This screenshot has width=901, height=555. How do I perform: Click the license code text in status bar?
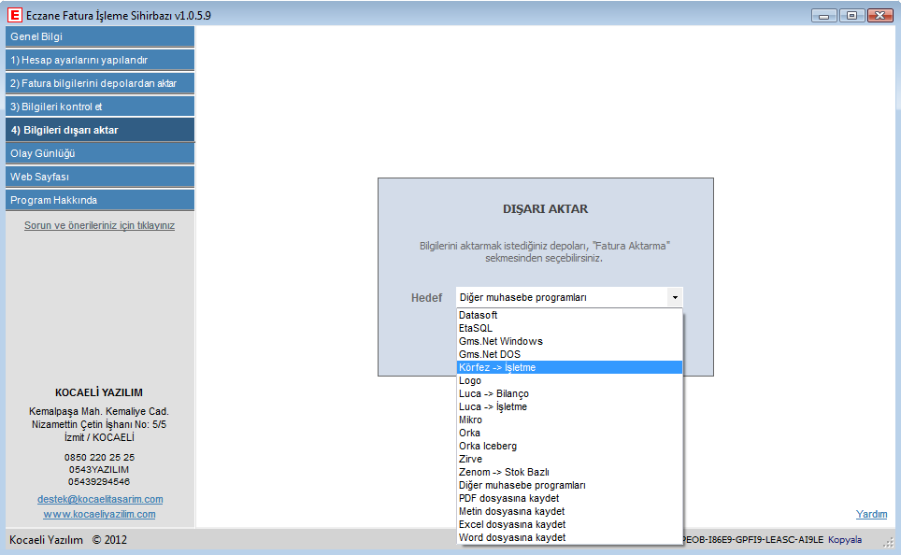click(x=752, y=539)
